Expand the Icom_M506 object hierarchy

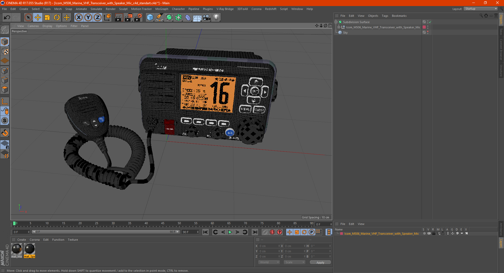(x=339, y=27)
